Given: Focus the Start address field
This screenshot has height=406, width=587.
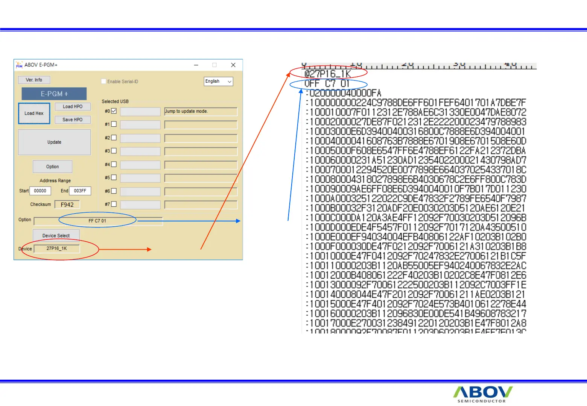Looking at the screenshot, I should [x=40, y=191].
